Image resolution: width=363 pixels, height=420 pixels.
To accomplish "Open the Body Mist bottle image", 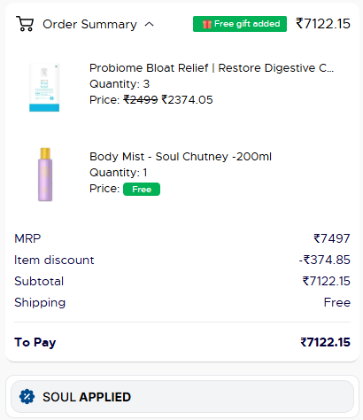I will (45, 175).
